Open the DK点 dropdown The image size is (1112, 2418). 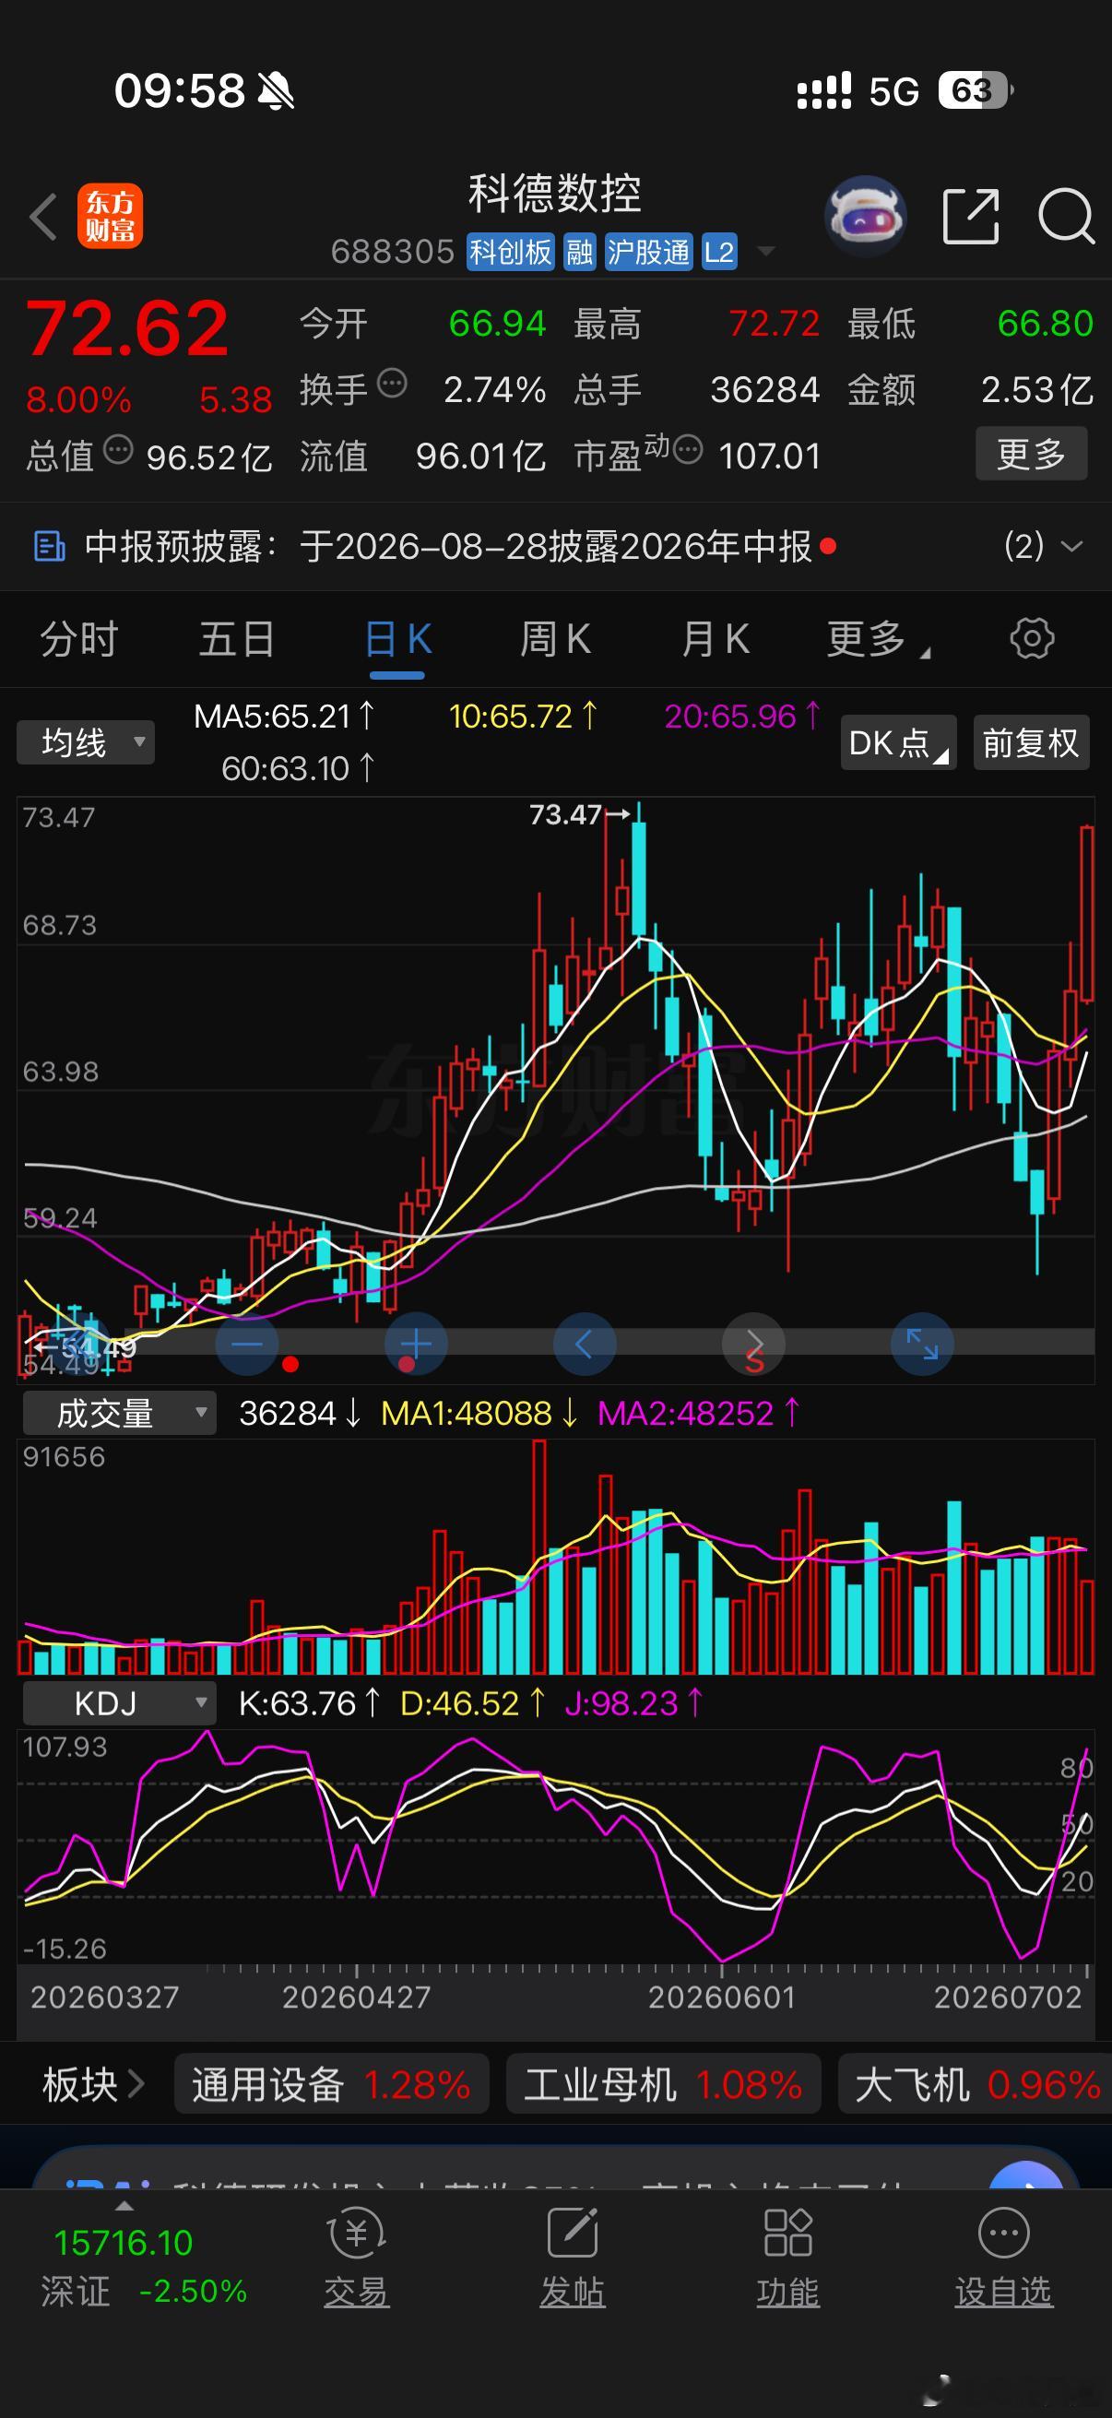point(898,742)
